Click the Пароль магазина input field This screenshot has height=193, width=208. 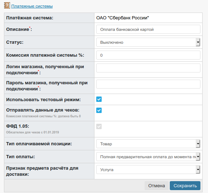click(148, 84)
